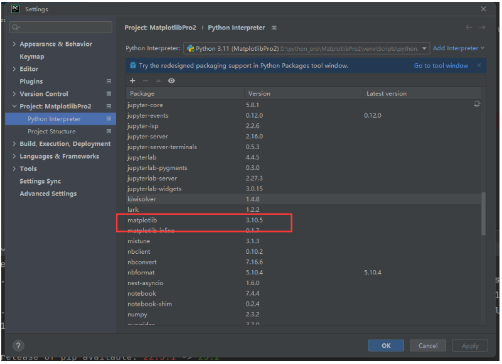Select the jupyter-server-terminals package row

304,147
